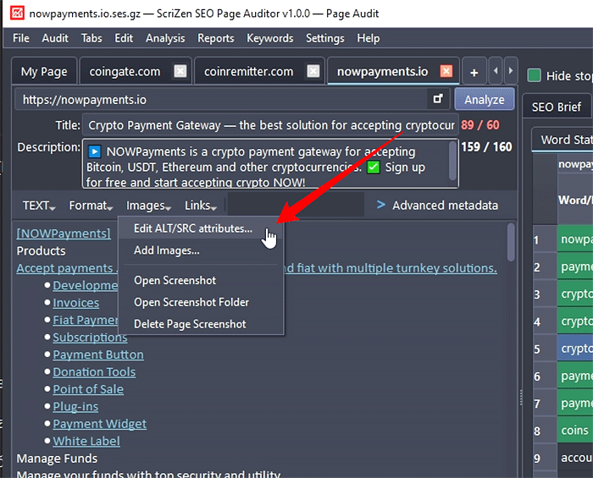Click the Analyze button
The height and width of the screenshot is (478, 593).
[x=485, y=100]
